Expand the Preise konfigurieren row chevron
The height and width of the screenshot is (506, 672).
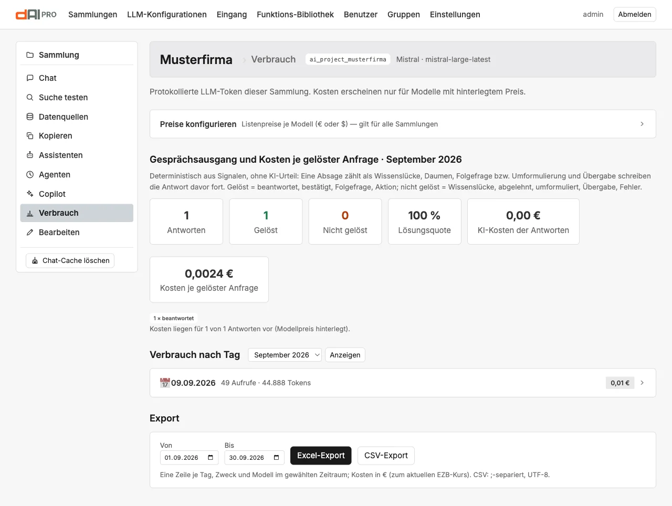coord(642,124)
